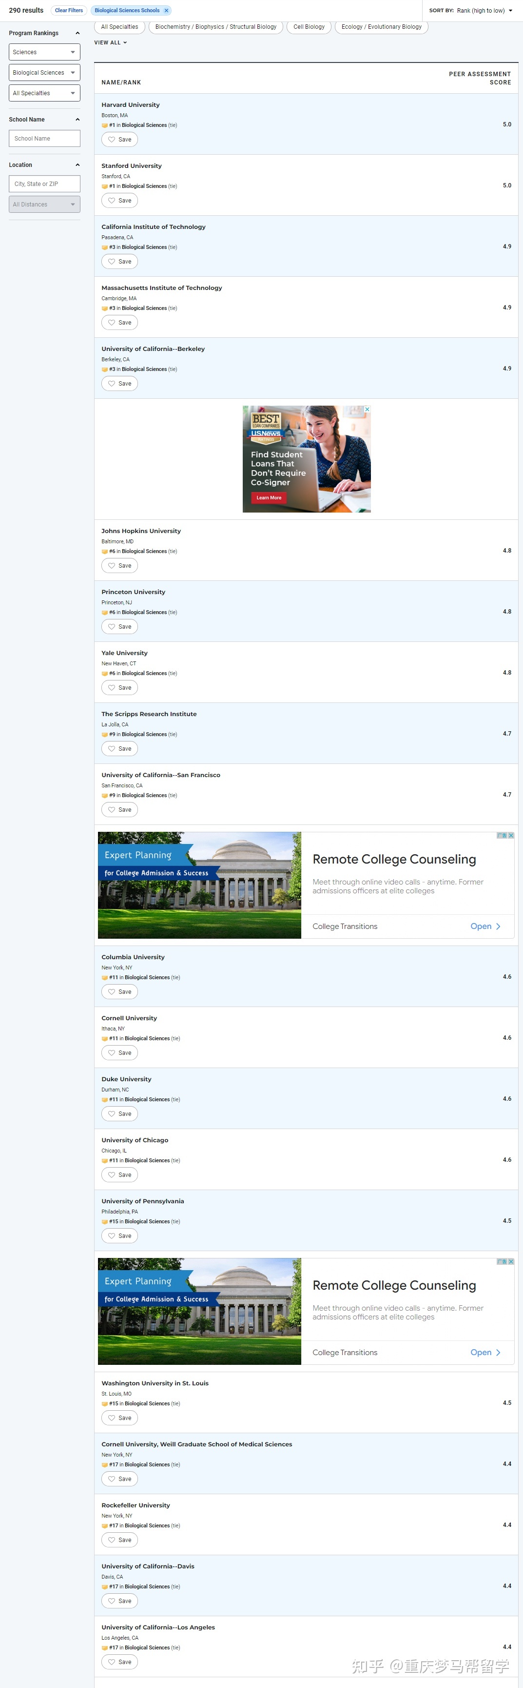
Task: Save California Institute of Technology
Action: pyautogui.click(x=120, y=262)
